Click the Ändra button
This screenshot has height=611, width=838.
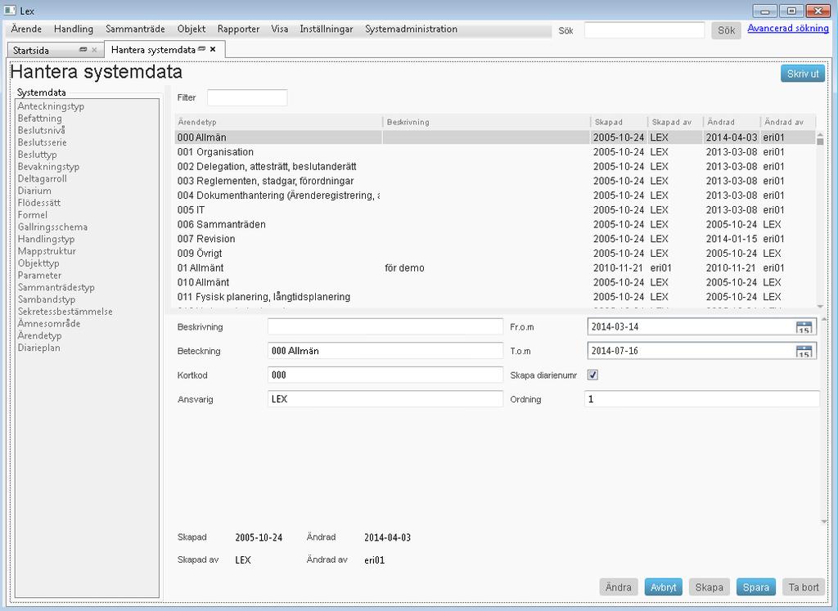coord(619,587)
